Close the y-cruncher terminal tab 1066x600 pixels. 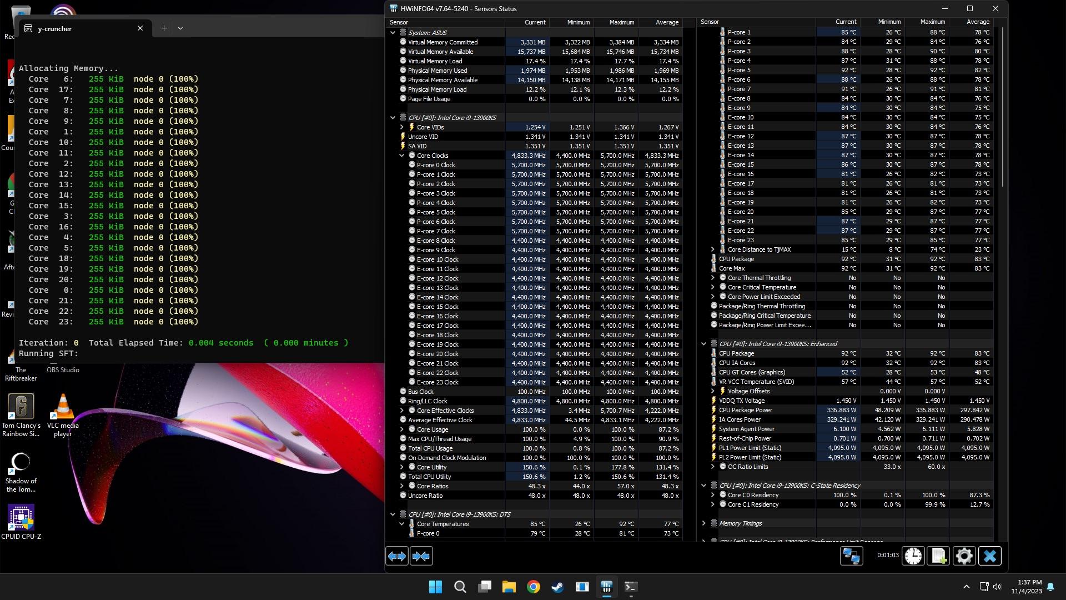pos(140,28)
